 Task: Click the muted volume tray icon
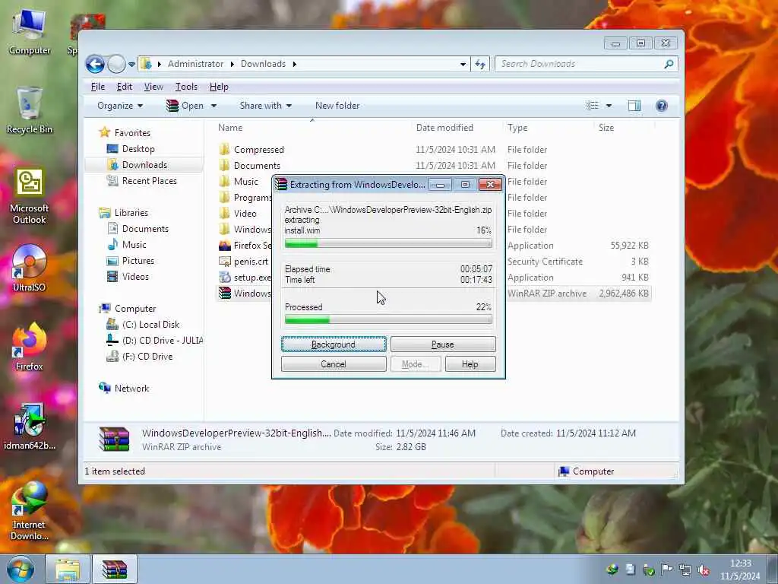[704, 570]
